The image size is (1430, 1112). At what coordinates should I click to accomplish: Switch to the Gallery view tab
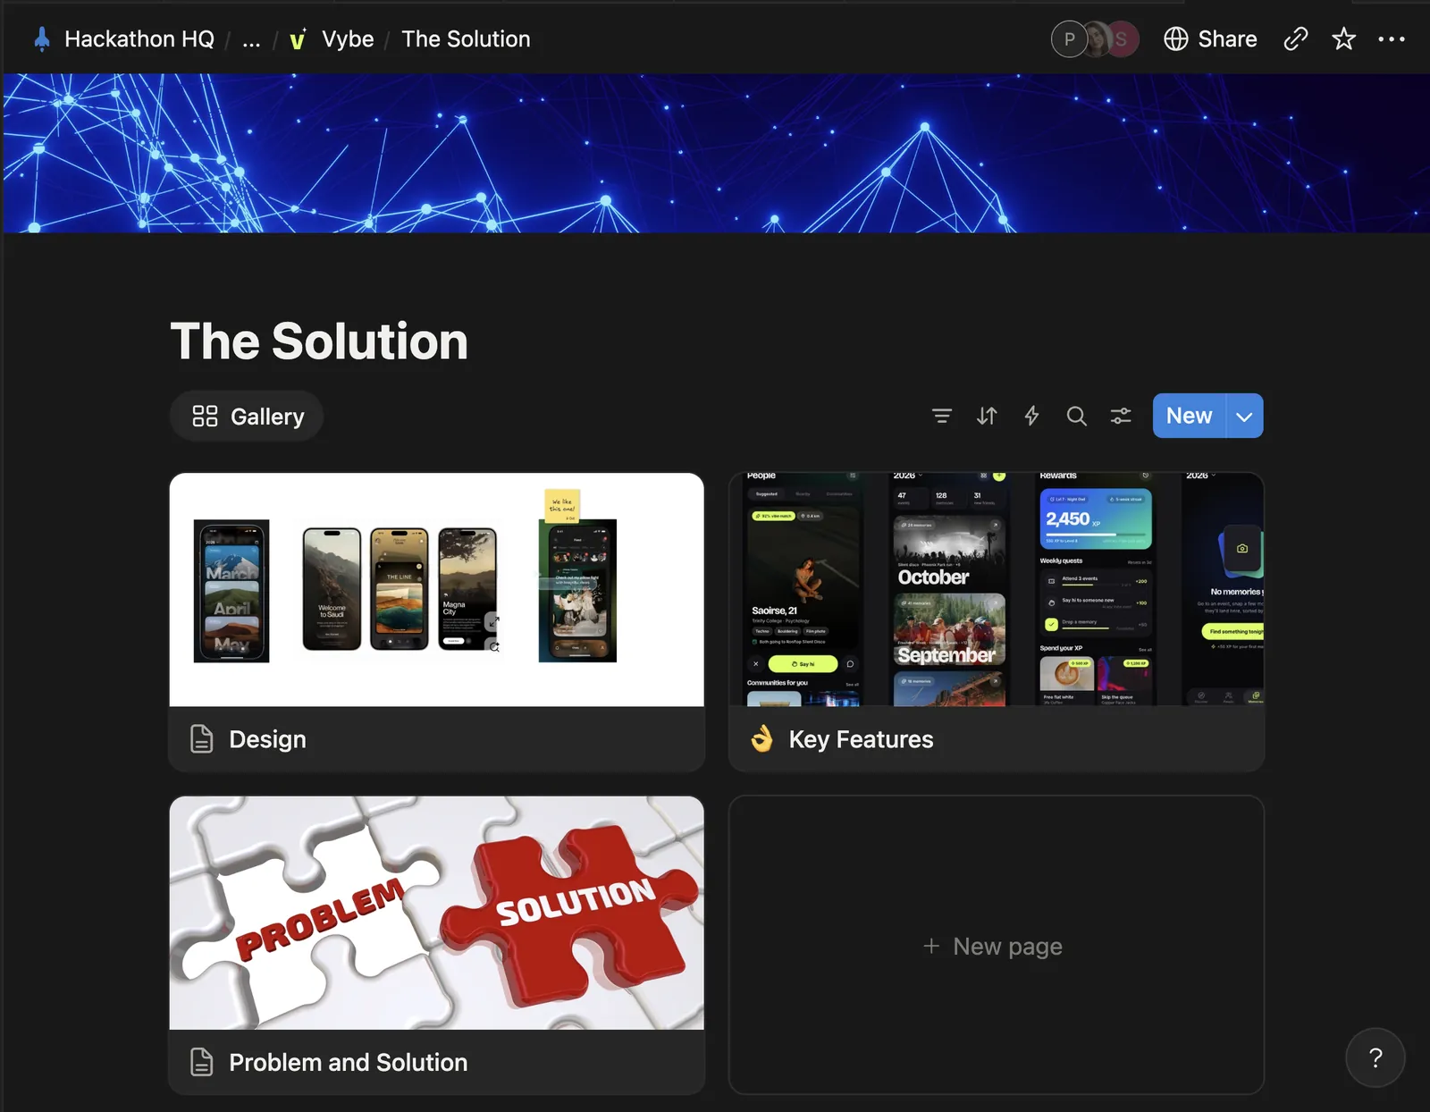pyautogui.click(x=247, y=417)
